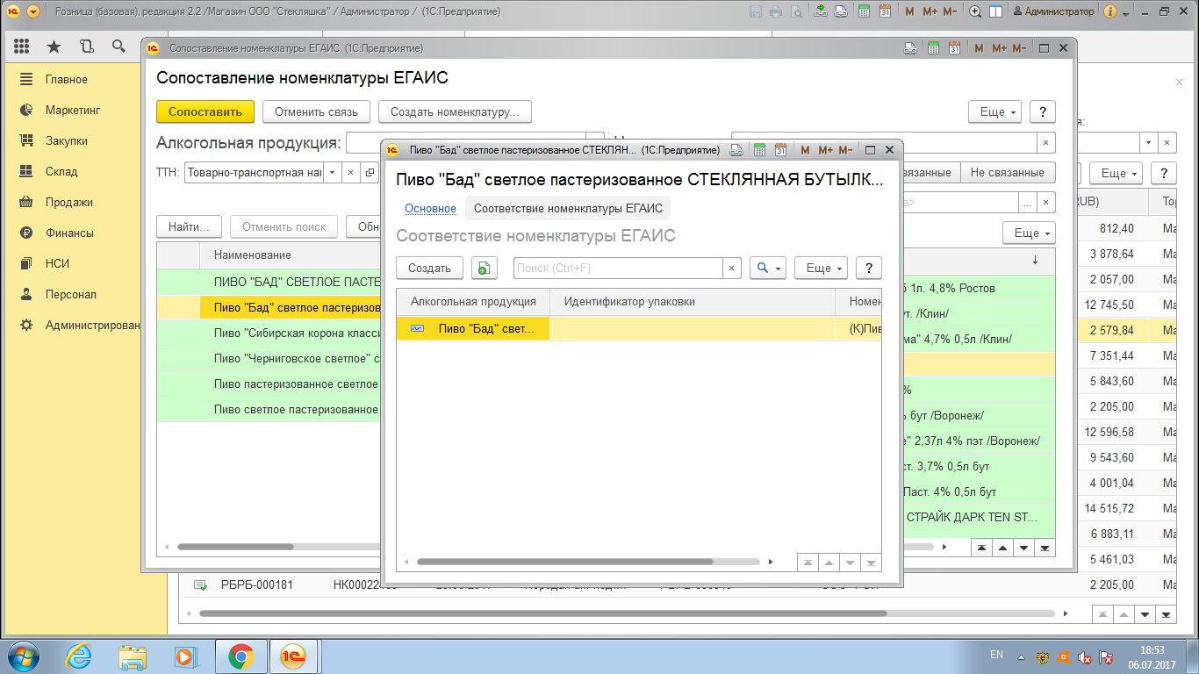Click printer icon in Пиво "Бад" window title

click(x=736, y=150)
